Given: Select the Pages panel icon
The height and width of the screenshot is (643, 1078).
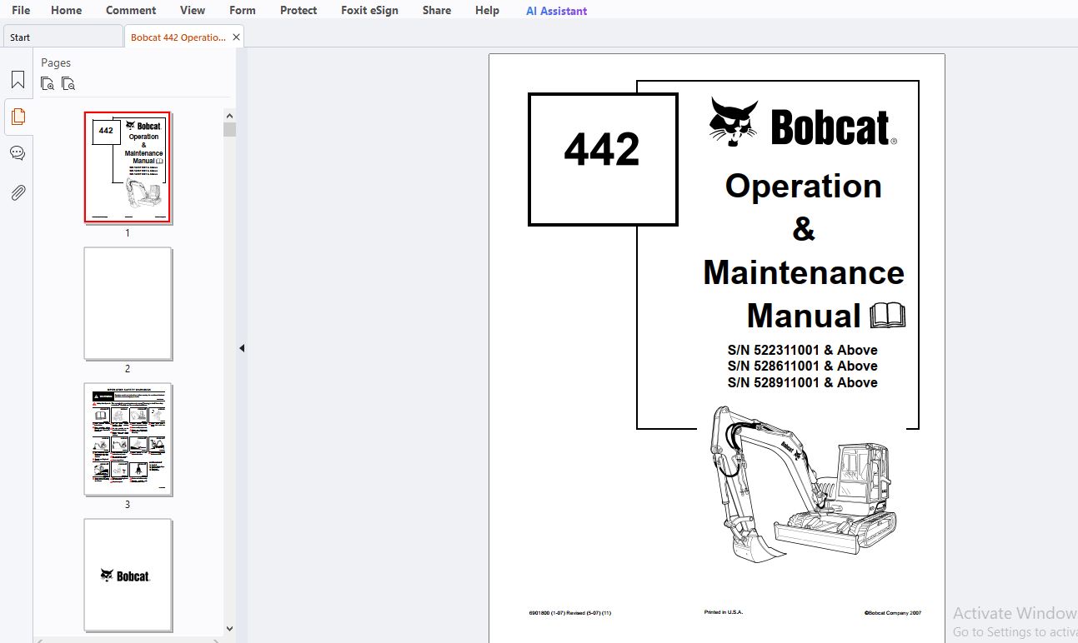Looking at the screenshot, I should [x=18, y=117].
